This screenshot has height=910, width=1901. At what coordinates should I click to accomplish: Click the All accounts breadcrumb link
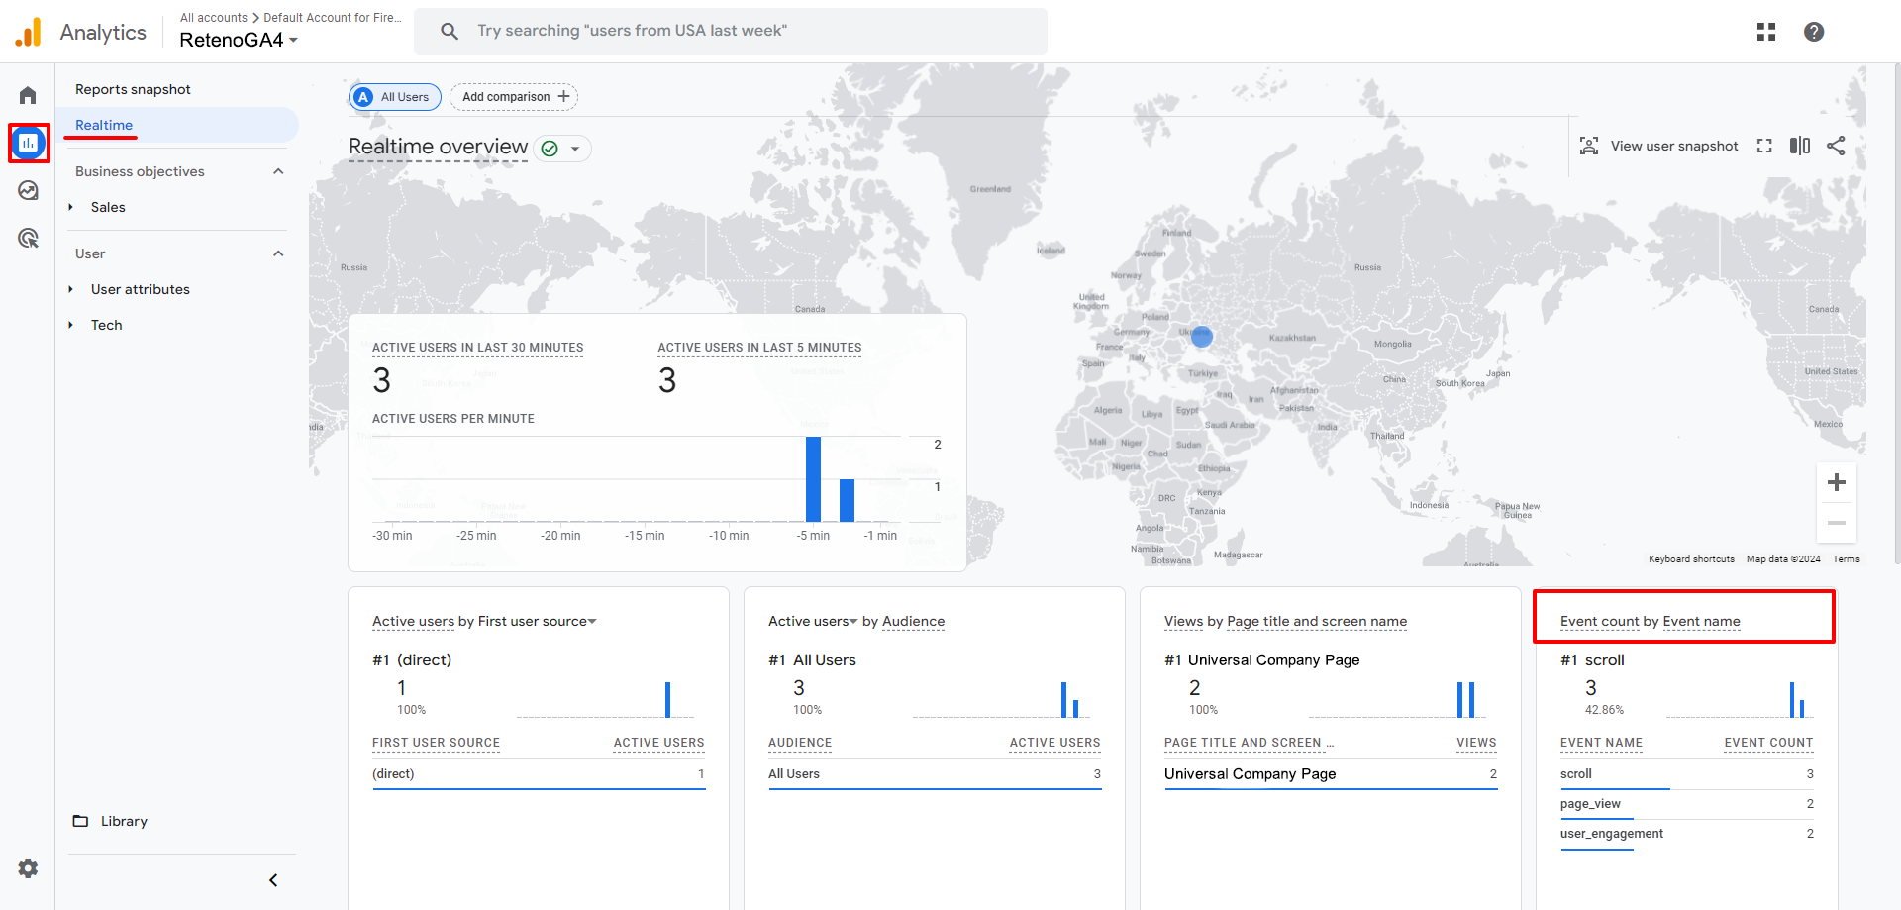214,18
